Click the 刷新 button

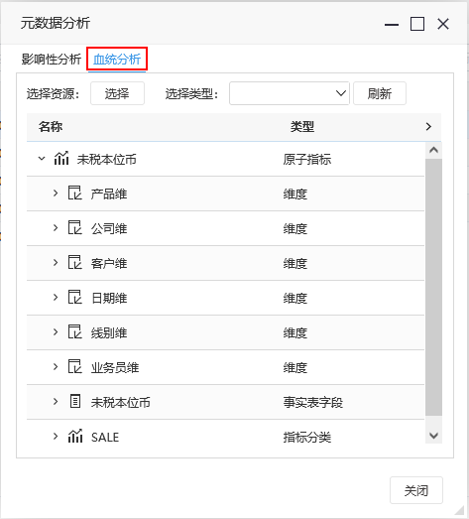click(x=380, y=93)
